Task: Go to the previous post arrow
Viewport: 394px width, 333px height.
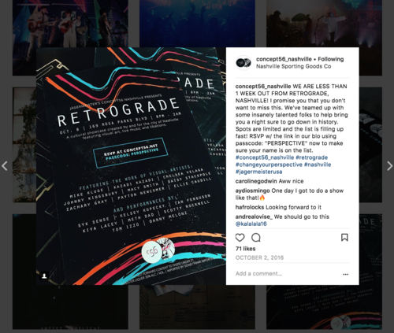Action: pyautogui.click(x=5, y=166)
